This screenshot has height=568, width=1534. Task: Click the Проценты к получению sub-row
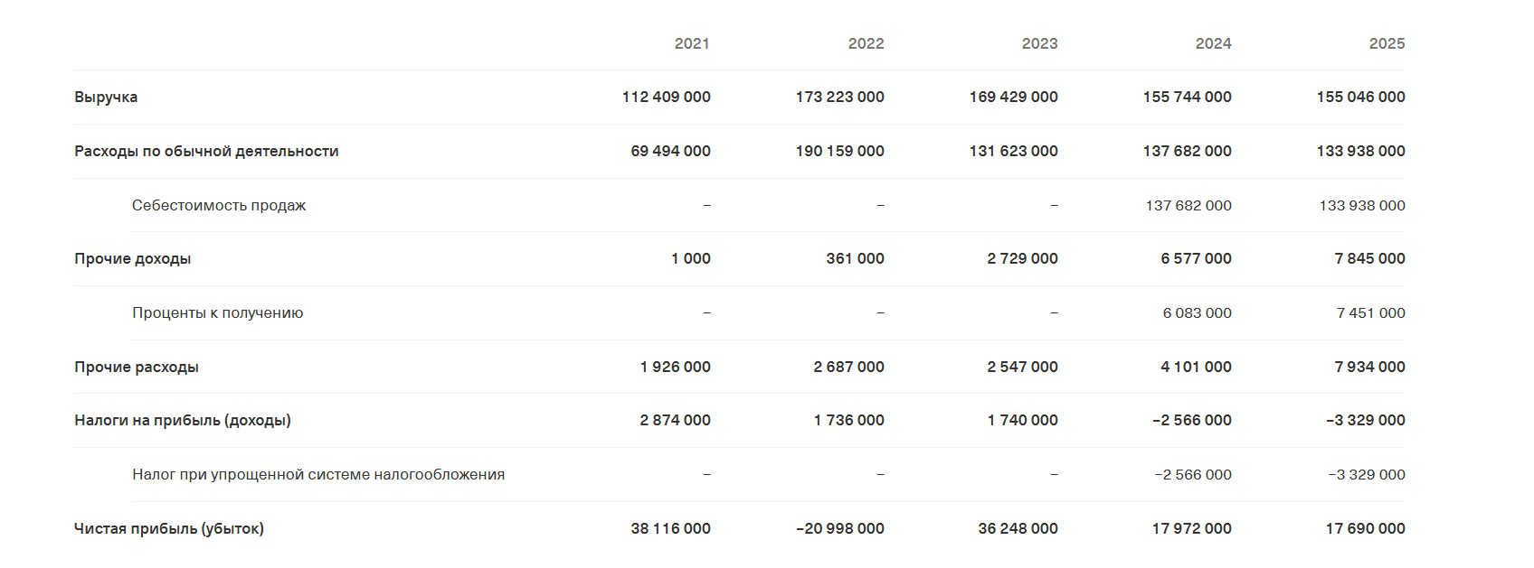769,313
